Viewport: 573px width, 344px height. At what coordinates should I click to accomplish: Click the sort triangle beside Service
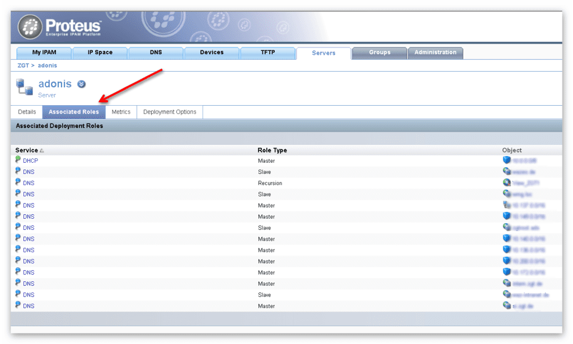pyautogui.click(x=41, y=150)
